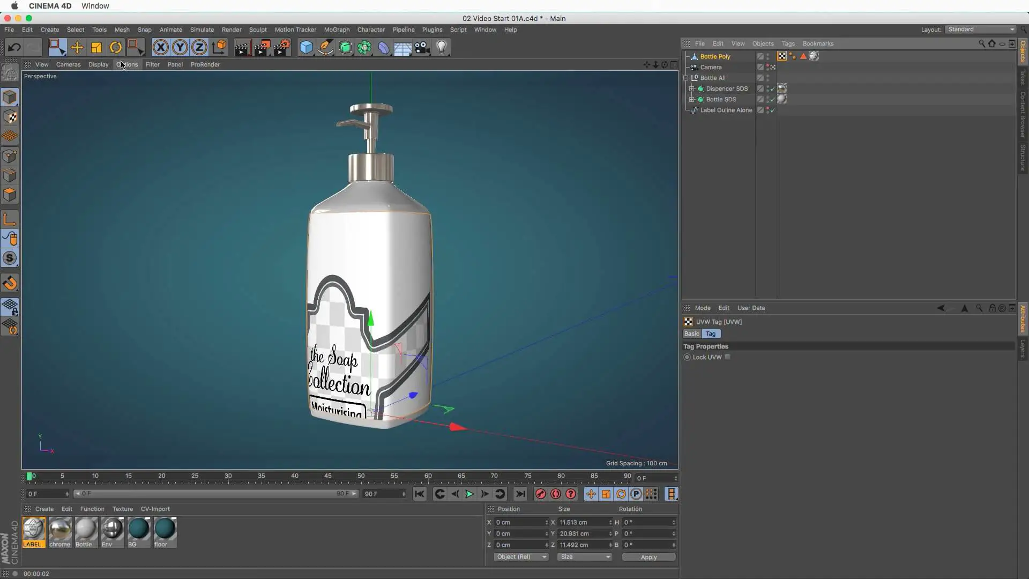Select the spline Pen tool
The height and width of the screenshot is (579, 1029).
click(x=325, y=47)
